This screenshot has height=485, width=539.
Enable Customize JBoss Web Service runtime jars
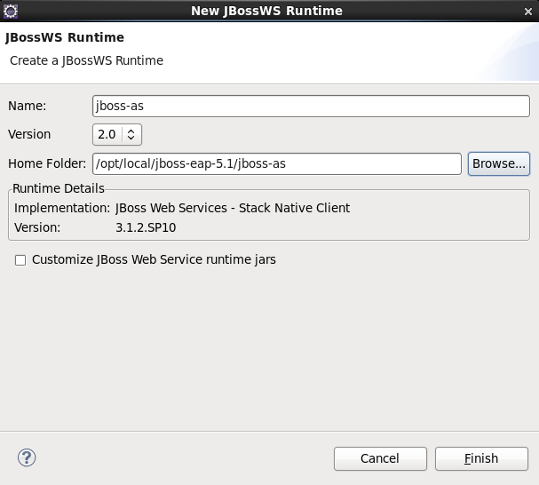20,260
